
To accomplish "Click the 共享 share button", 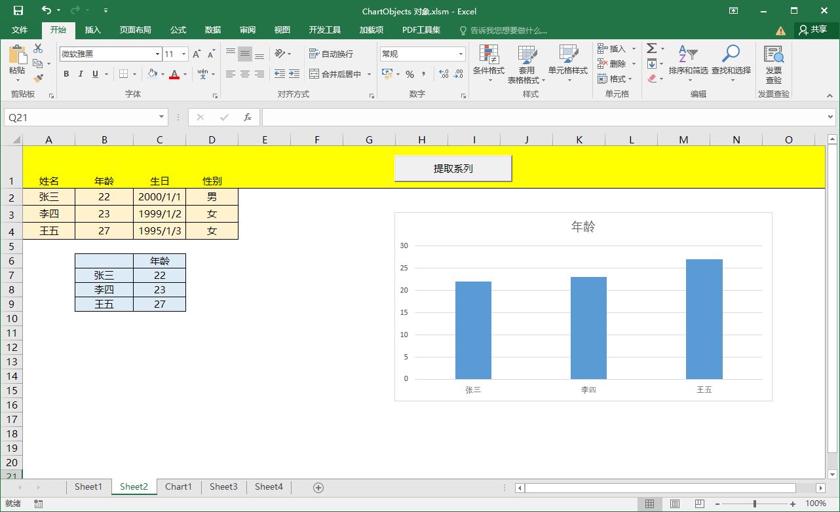I will coord(813,30).
